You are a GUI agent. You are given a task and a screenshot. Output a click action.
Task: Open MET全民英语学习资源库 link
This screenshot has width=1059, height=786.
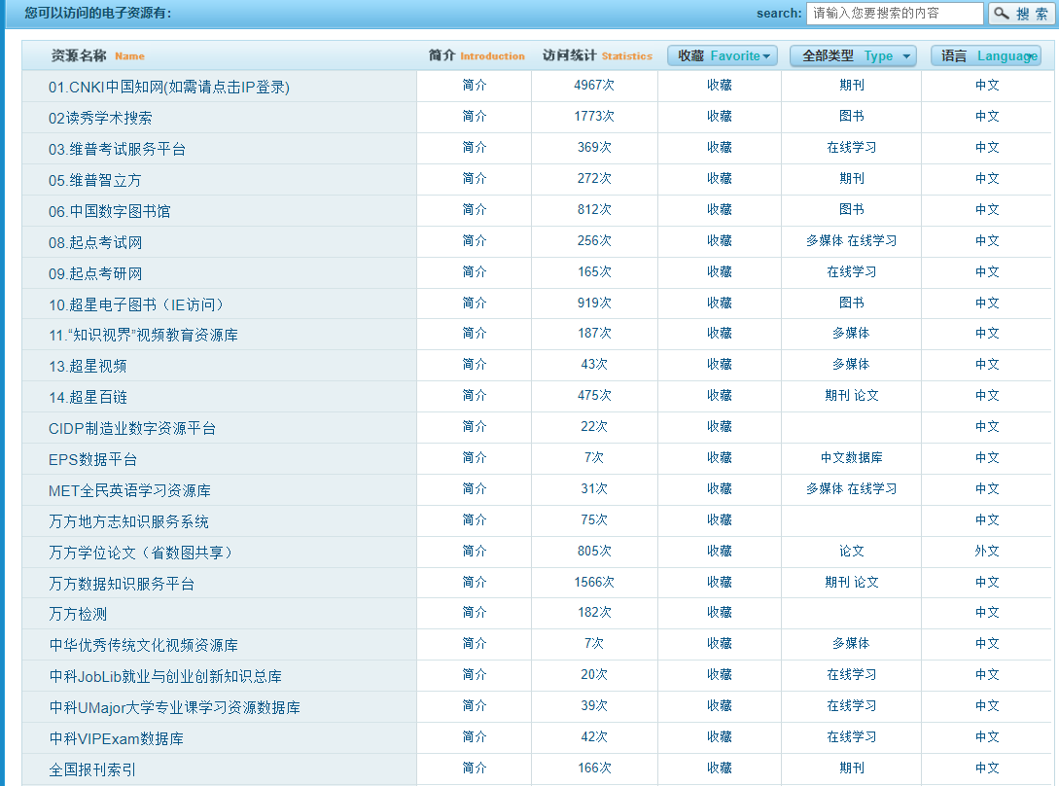pyautogui.click(x=129, y=490)
